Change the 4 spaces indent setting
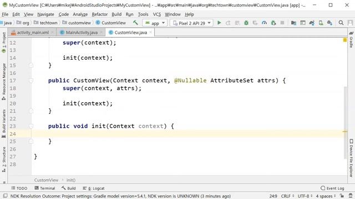Screen dimensions: 355x199 click(x=326, y=196)
